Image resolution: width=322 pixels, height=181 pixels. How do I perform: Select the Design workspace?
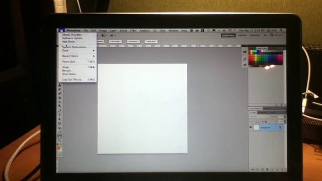click(x=243, y=35)
